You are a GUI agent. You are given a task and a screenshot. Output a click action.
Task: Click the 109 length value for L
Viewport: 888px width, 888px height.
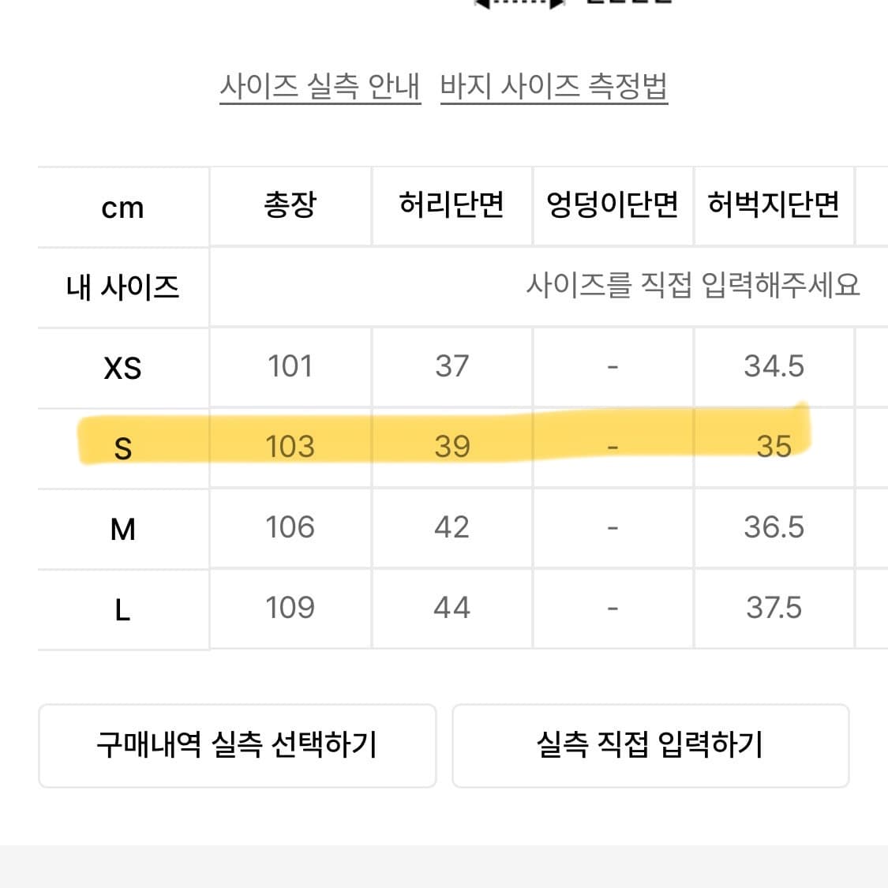pyautogui.click(x=290, y=608)
